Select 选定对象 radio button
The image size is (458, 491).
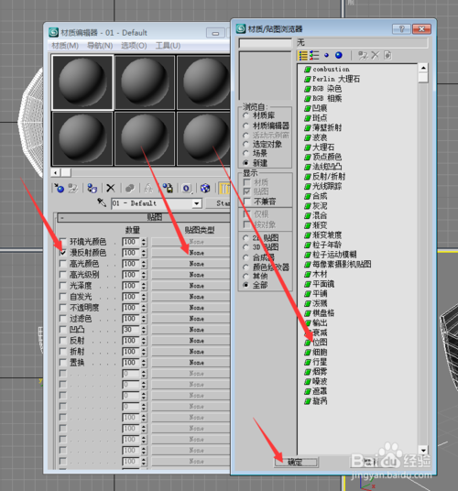[246, 144]
